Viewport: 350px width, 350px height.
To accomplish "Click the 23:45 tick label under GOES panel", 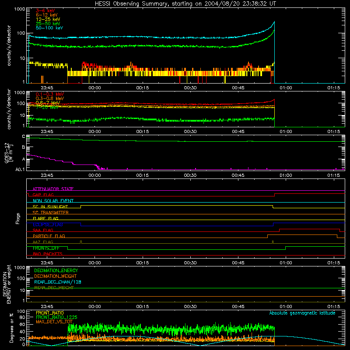I will tap(47, 175).
